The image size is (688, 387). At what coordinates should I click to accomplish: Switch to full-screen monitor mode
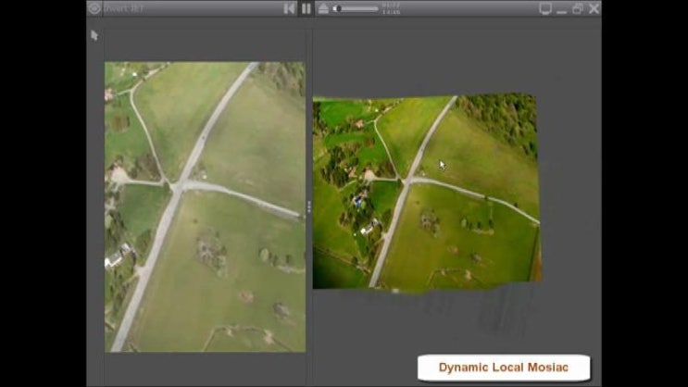545,8
